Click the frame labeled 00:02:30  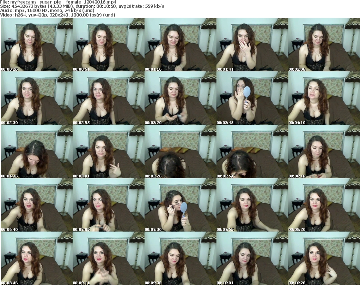37,98
